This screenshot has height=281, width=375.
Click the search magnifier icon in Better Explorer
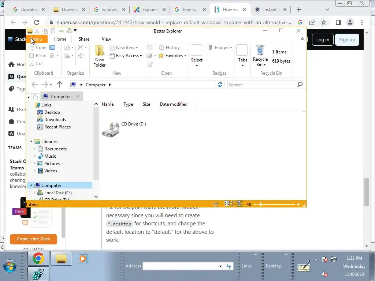(300, 85)
